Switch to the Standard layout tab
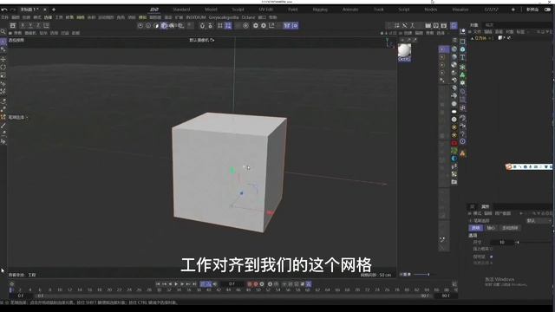This screenshot has width=555, height=312. coord(181,10)
